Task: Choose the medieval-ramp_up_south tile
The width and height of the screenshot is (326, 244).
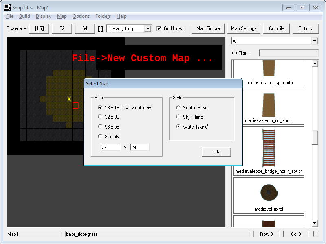Action: (269, 105)
